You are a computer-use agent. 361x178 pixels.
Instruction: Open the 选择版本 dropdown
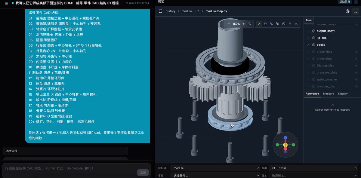tap(314, 176)
